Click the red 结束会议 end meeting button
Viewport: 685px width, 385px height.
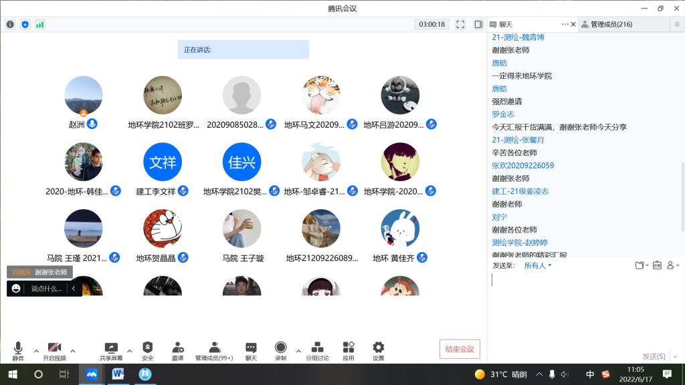tap(460, 349)
